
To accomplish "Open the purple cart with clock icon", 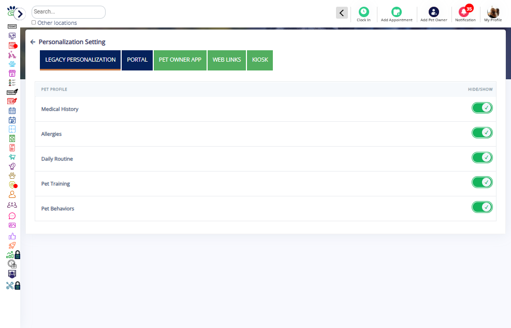I will [x=12, y=166].
